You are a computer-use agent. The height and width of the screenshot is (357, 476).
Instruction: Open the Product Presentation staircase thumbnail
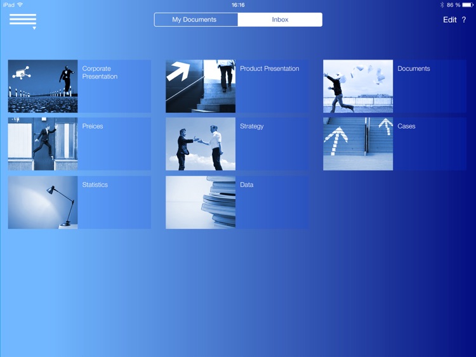[x=201, y=86]
